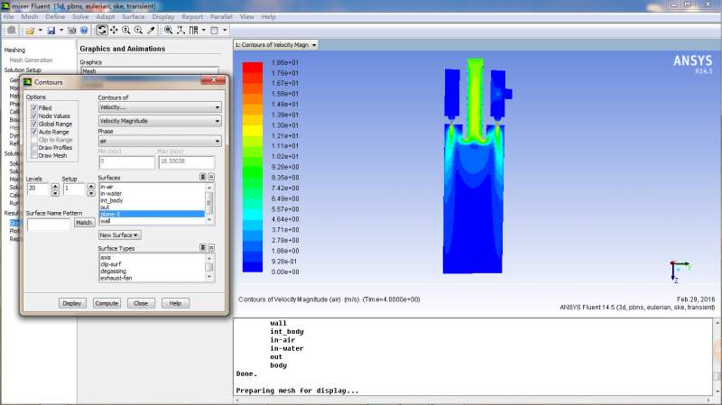Click the Surface Types list scrollbar

[209, 267]
